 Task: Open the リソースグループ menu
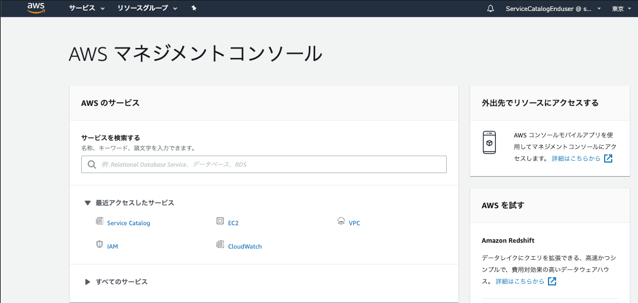(x=147, y=8)
